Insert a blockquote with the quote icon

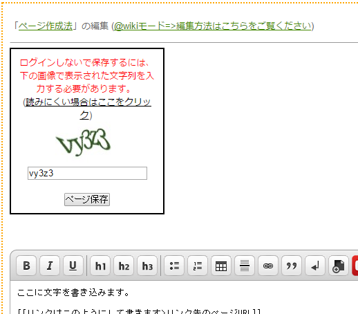click(x=292, y=266)
